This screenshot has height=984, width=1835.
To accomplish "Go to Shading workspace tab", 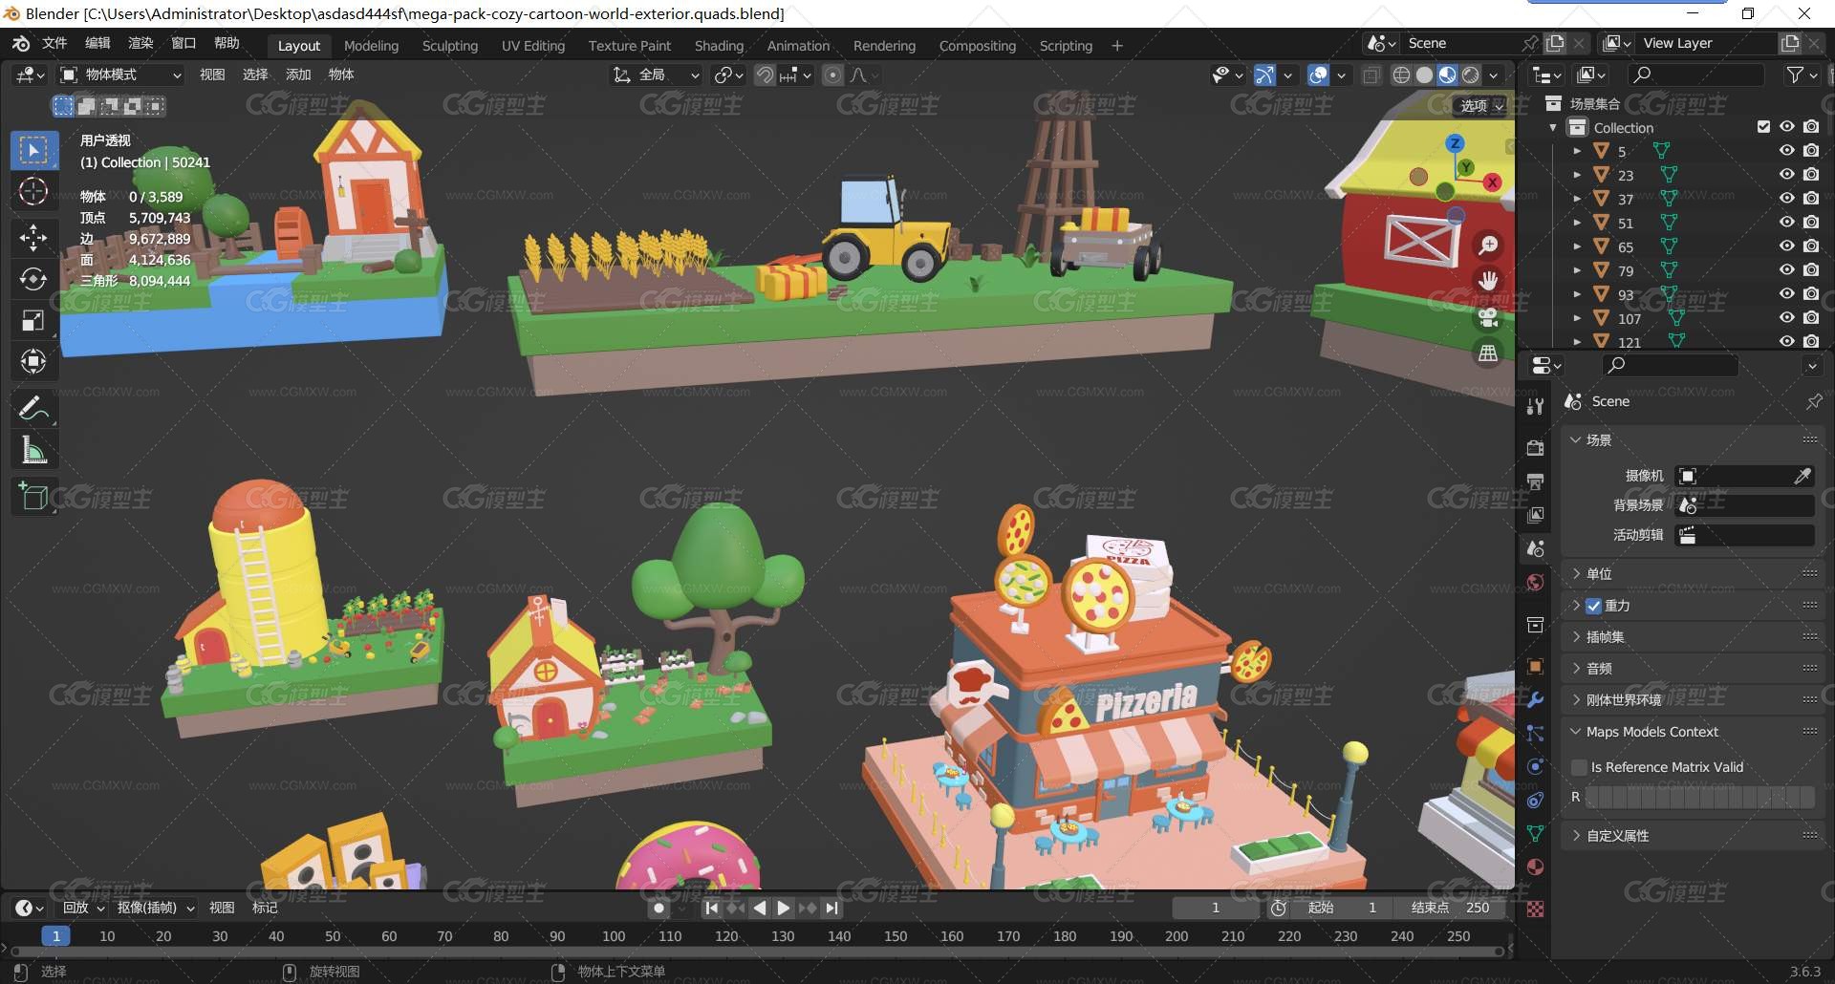I will 719,46.
